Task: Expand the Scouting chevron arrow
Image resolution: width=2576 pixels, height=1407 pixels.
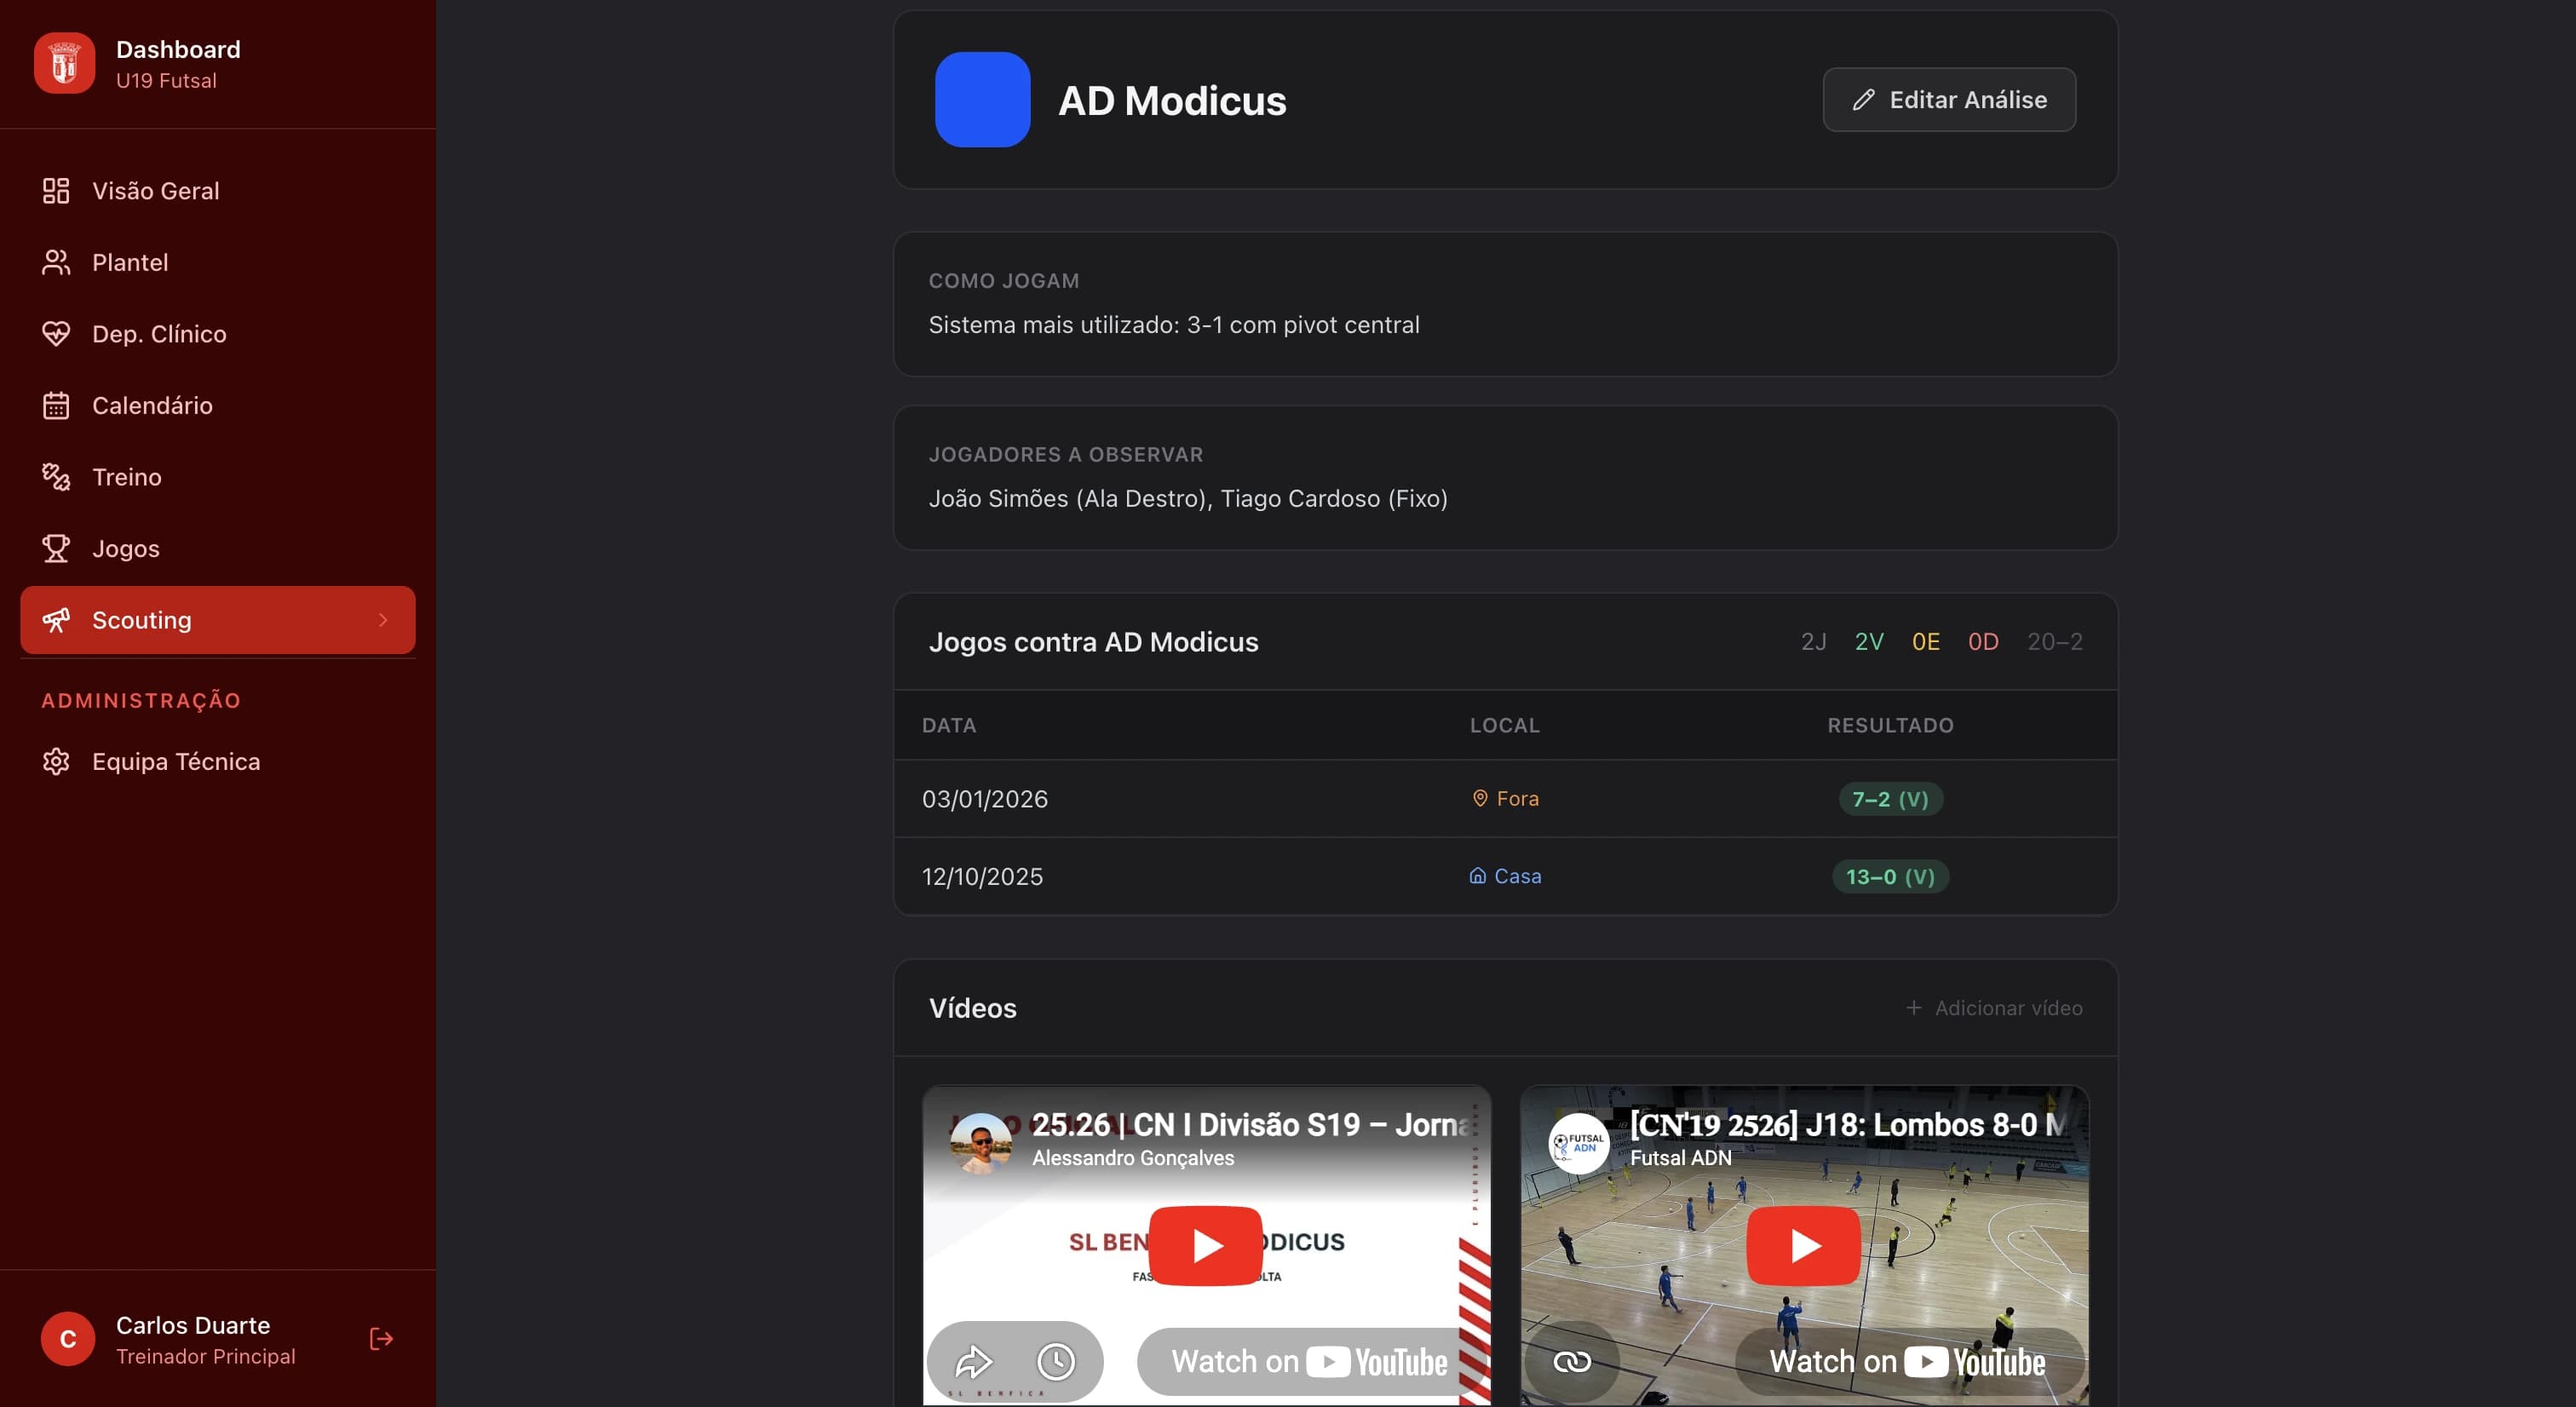Action: coord(383,620)
